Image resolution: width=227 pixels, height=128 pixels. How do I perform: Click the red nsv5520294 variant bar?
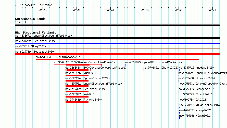77,81
